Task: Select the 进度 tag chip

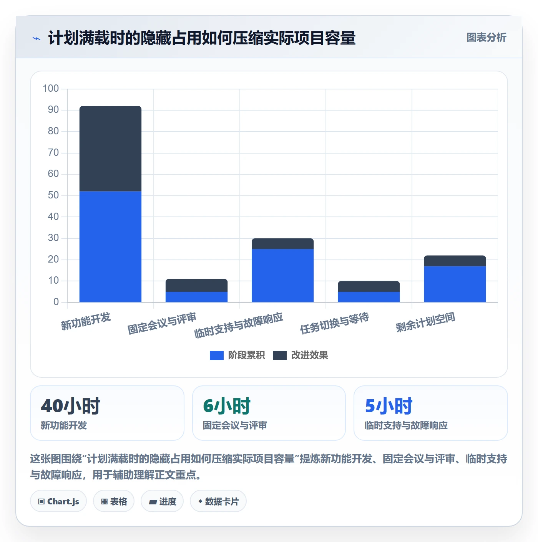Action: [162, 501]
